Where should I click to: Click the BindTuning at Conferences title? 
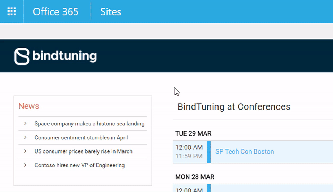(234, 107)
